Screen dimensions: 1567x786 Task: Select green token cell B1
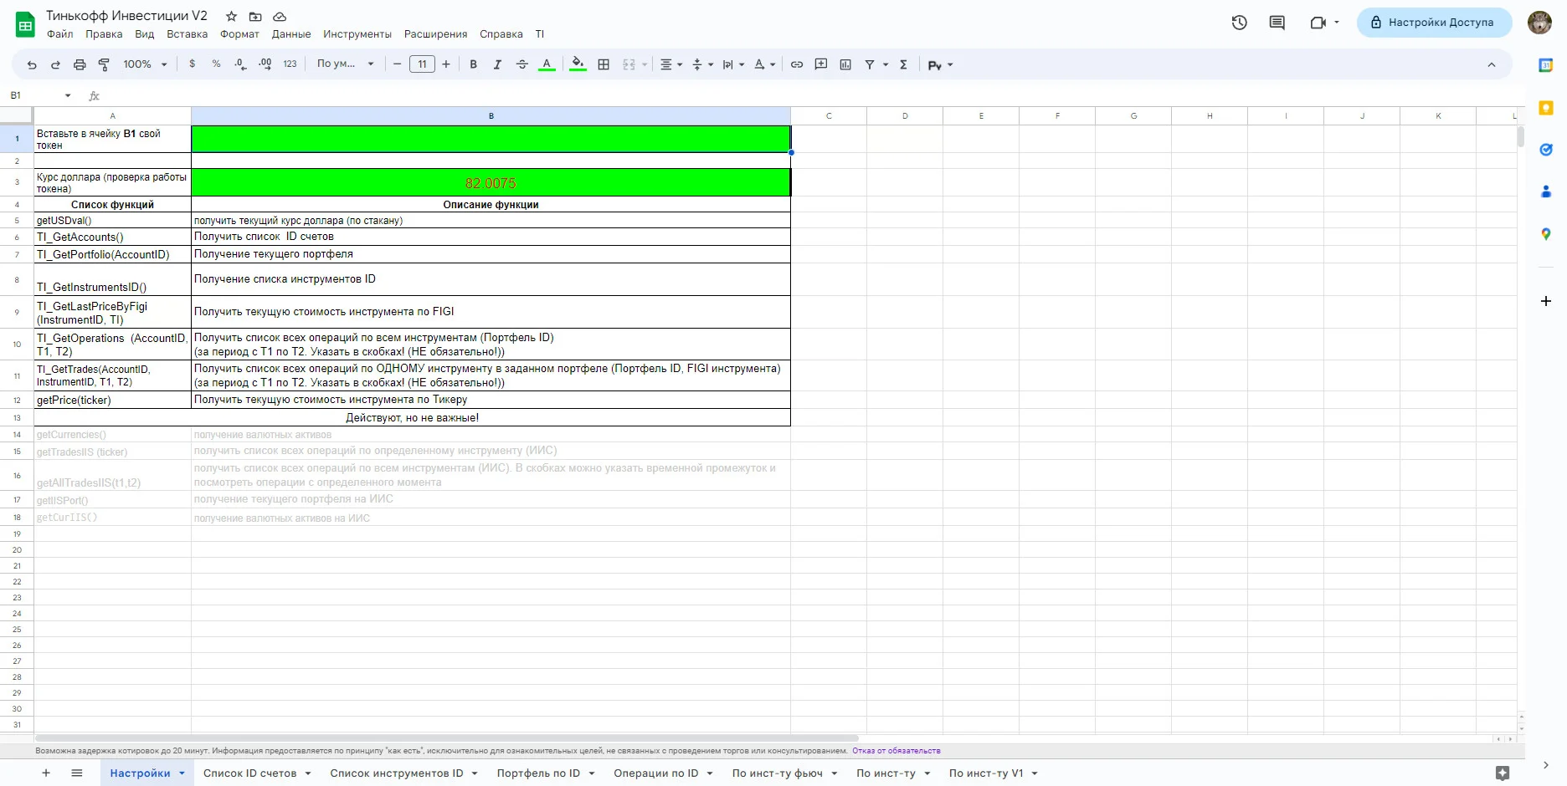click(x=491, y=139)
